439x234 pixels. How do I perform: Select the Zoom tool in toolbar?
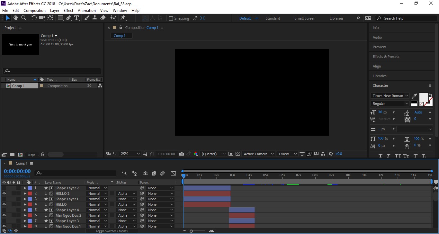[24, 18]
